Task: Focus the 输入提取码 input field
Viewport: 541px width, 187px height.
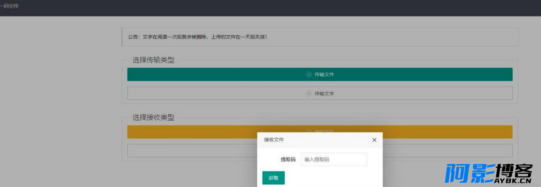Action: (x=334, y=159)
